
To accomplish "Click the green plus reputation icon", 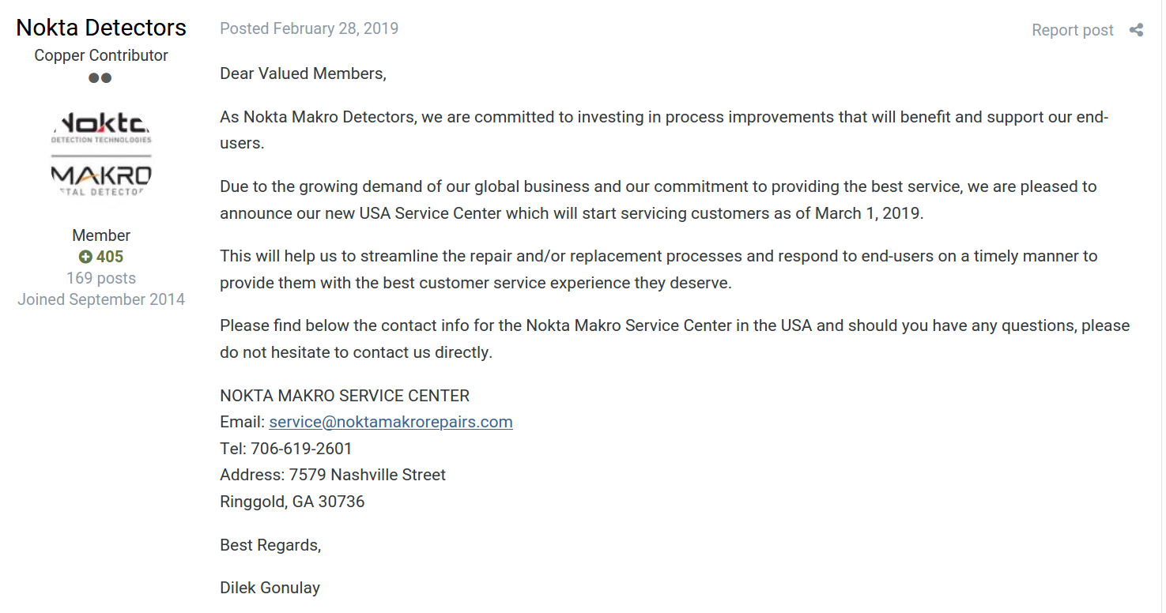I will pyautogui.click(x=85, y=257).
